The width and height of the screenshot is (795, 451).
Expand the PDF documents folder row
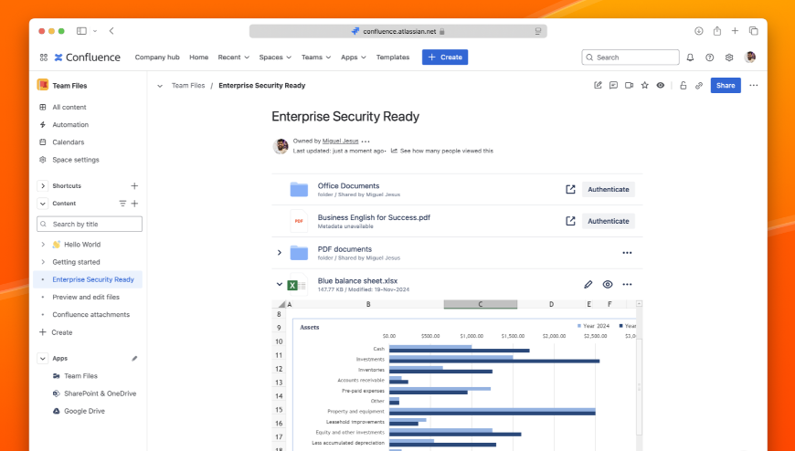[x=280, y=253]
